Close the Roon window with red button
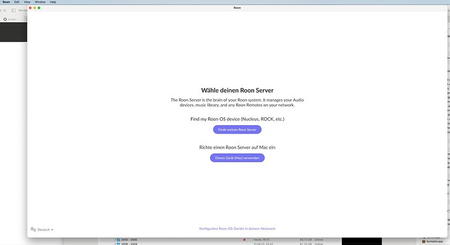The height and width of the screenshot is (245, 450). 30,8
